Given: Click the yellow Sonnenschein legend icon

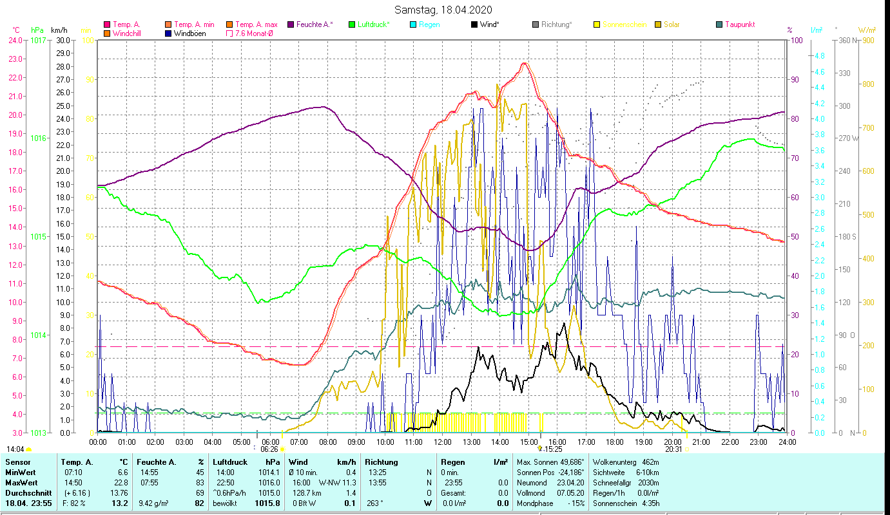Looking at the screenshot, I should [x=597, y=25].
